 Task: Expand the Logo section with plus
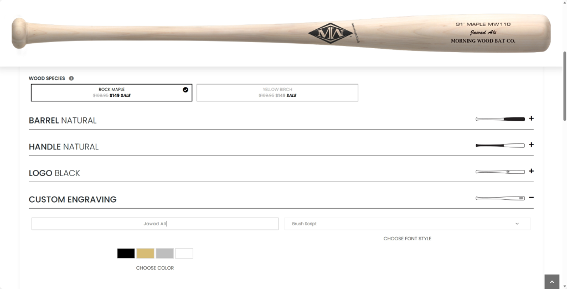[531, 171]
